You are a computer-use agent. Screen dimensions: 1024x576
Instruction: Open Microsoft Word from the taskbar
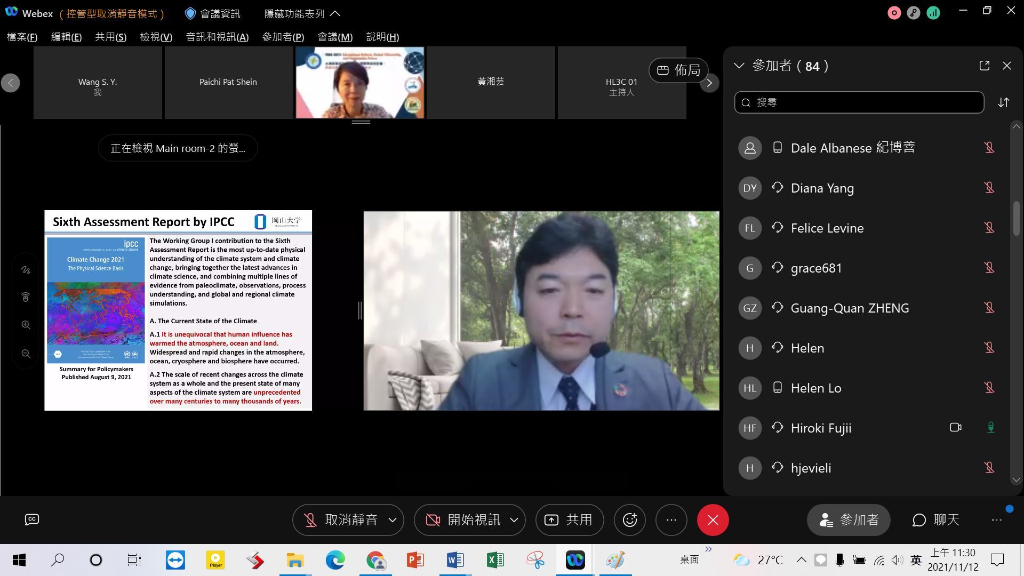[x=455, y=560]
